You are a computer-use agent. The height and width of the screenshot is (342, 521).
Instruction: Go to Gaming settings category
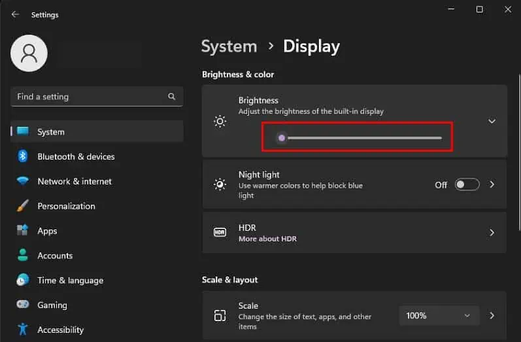52,305
